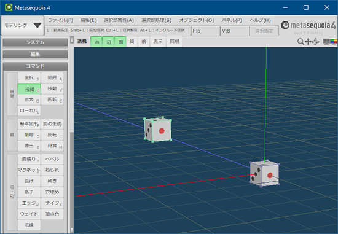The width and height of the screenshot is (338, 234).
Task: Choose the 頂点色 (Vertex color) command
Action: point(52,214)
